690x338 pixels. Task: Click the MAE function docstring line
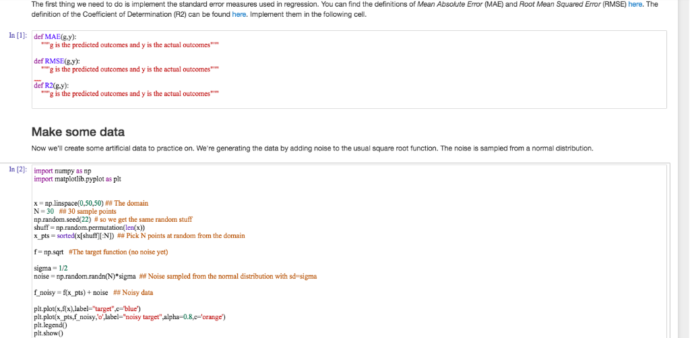(x=129, y=45)
